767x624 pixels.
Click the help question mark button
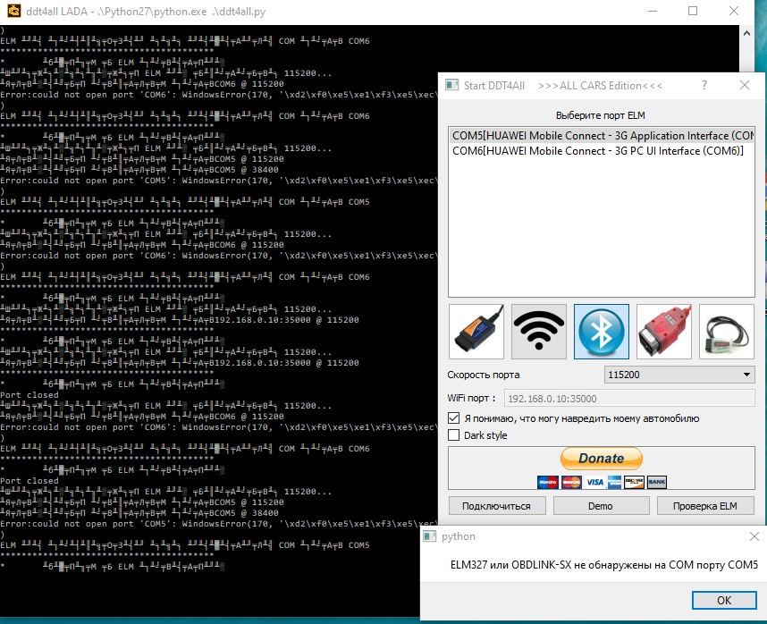704,86
